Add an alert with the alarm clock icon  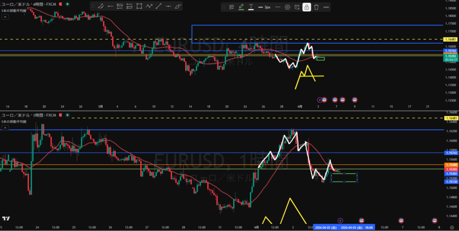coord(297,7)
